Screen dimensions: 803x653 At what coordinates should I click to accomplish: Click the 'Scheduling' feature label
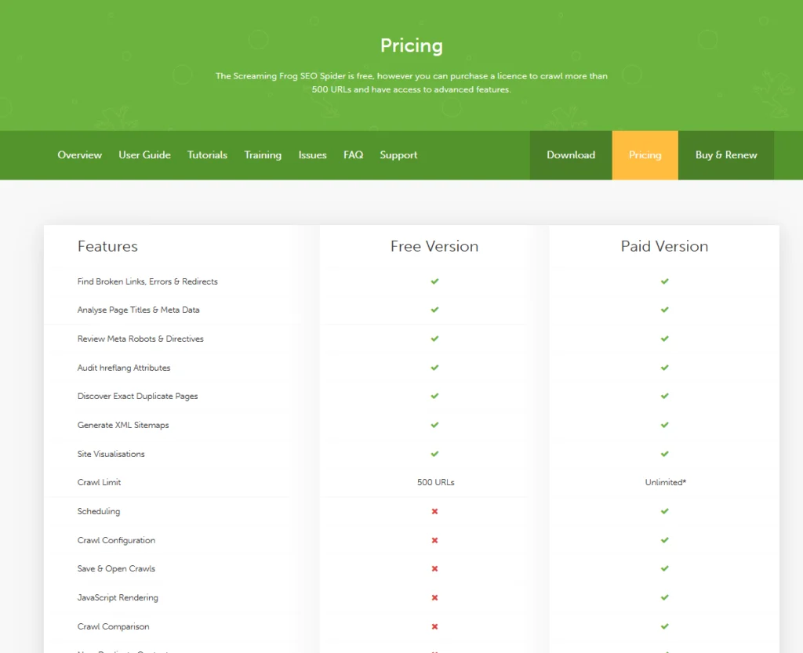[x=99, y=511]
